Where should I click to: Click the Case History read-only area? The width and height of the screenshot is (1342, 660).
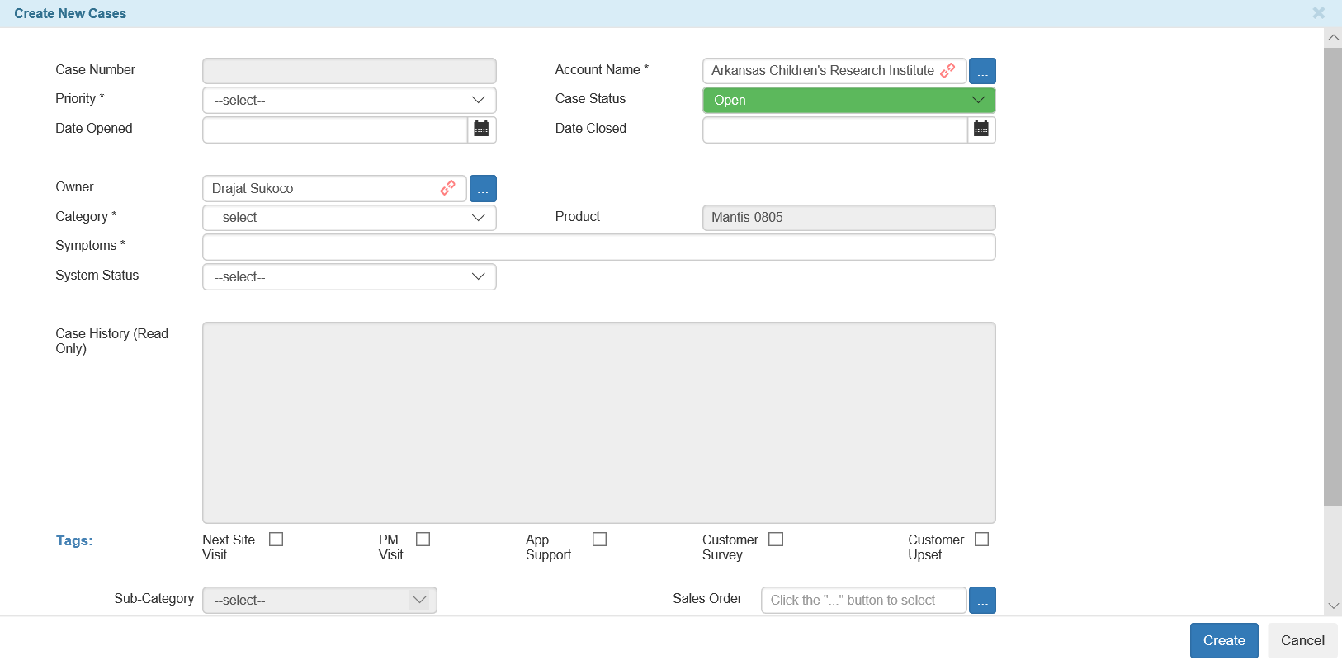[599, 422]
